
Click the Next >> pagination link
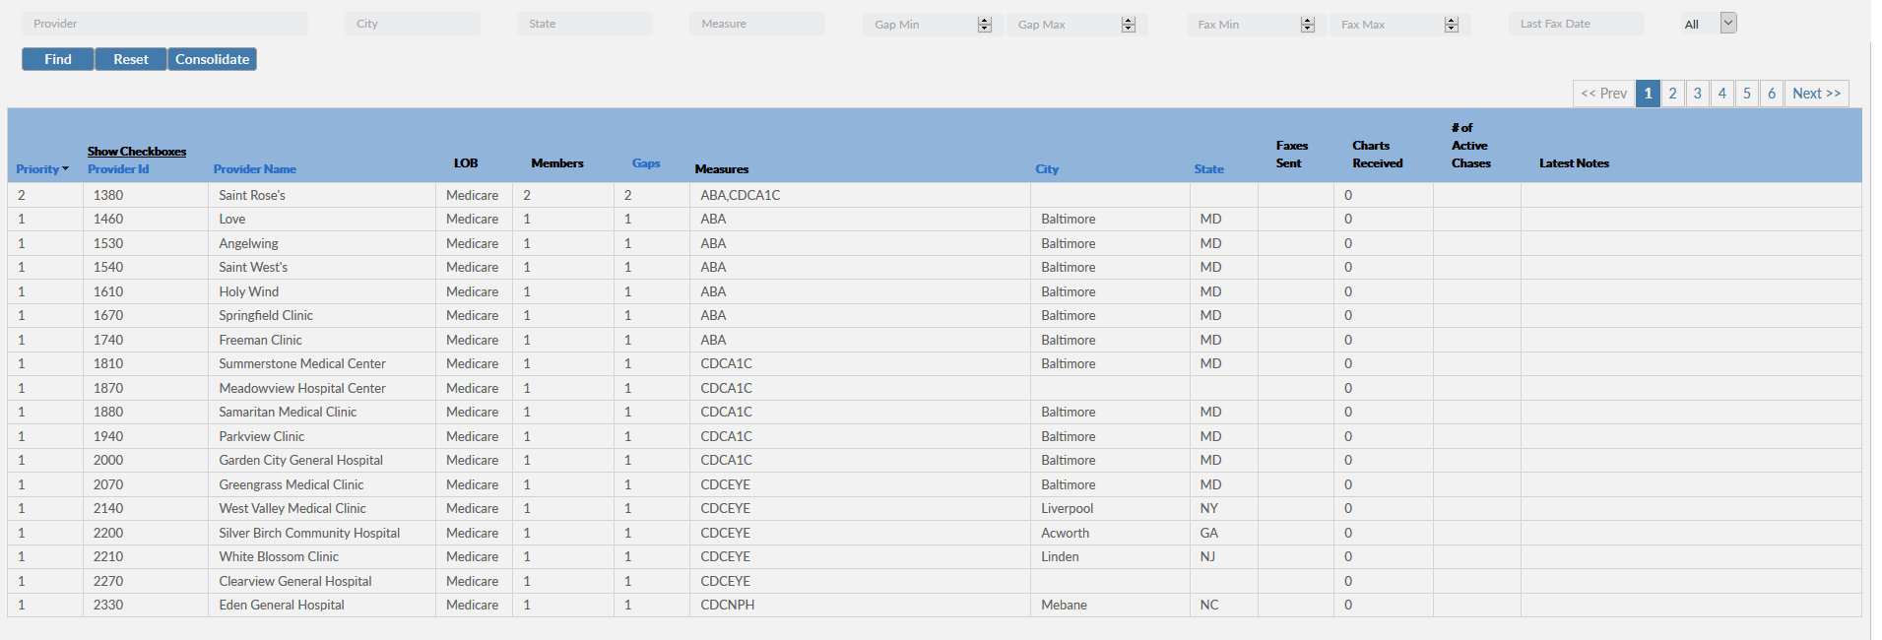click(x=1816, y=94)
